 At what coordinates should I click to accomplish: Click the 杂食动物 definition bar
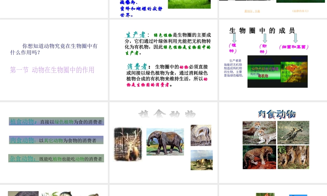pyautogui.click(x=56, y=158)
